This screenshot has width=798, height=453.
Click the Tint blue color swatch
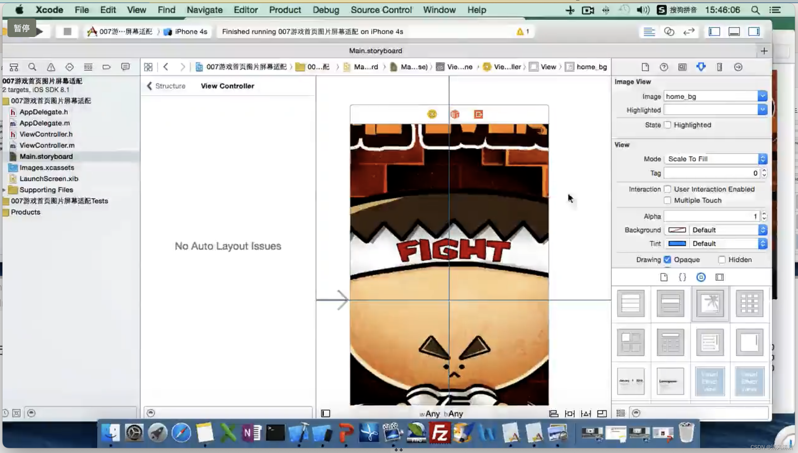tap(677, 243)
